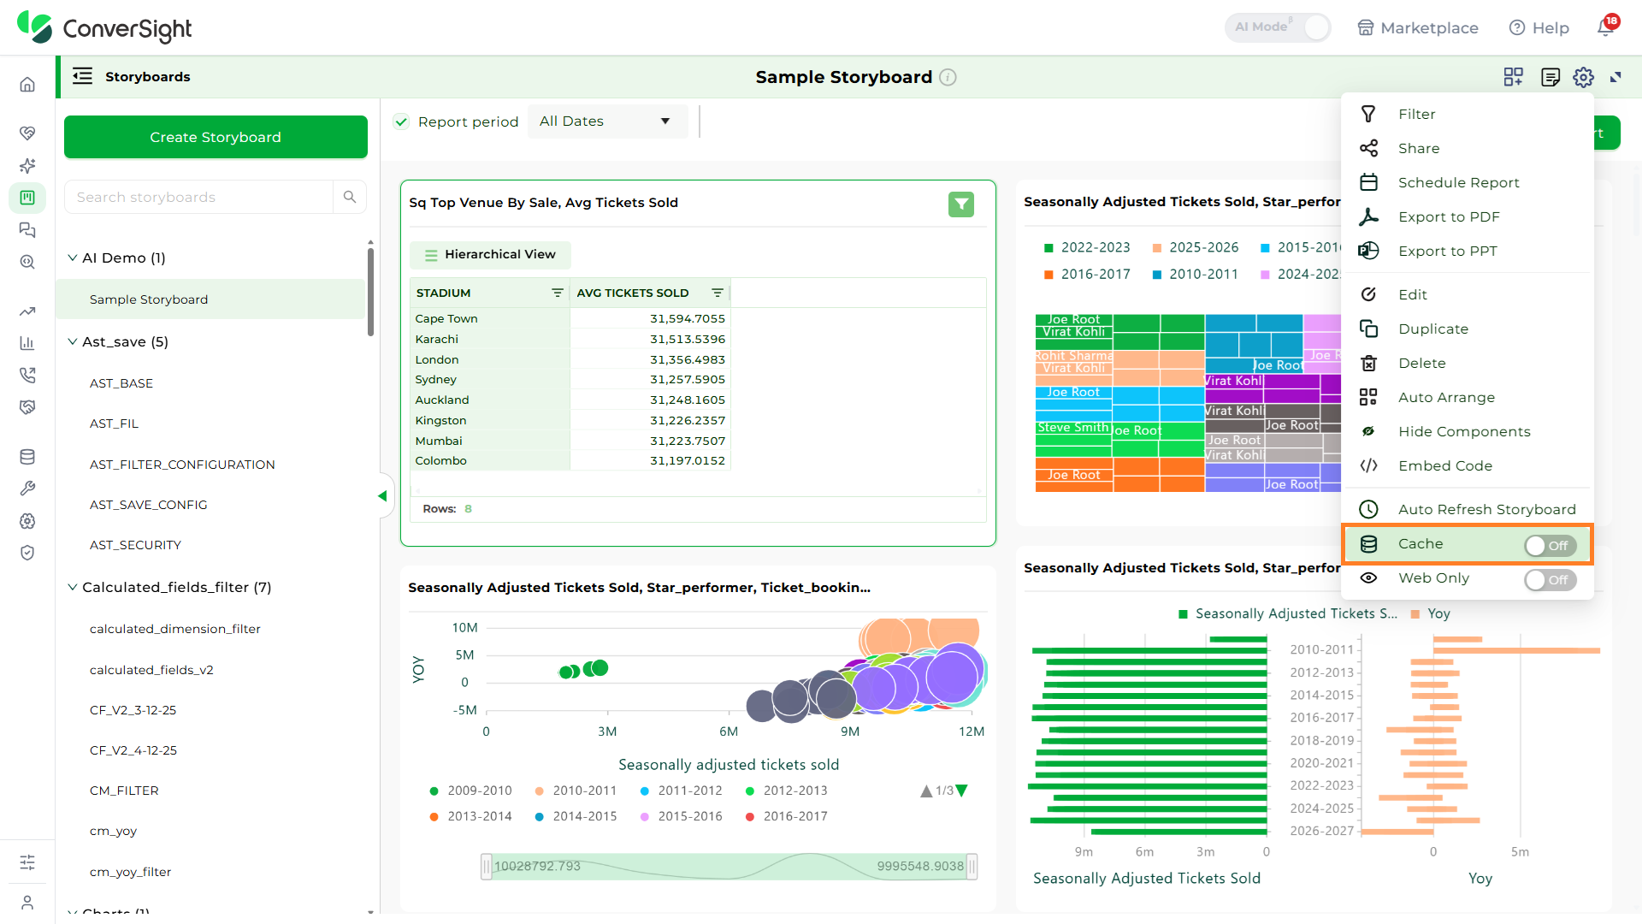Open the storyboard settings gear icon

1583,77
